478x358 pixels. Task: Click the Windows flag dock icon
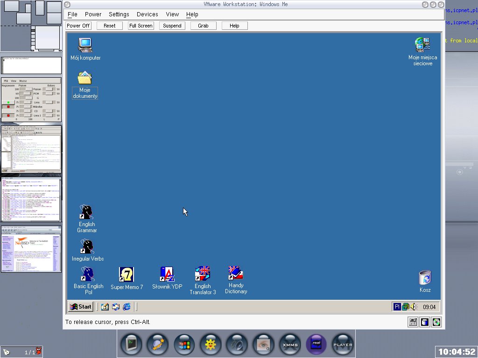[x=184, y=344]
